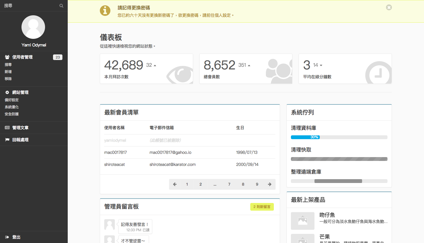
Task: Click the 使用者名稱 column header
Action: (x=114, y=128)
